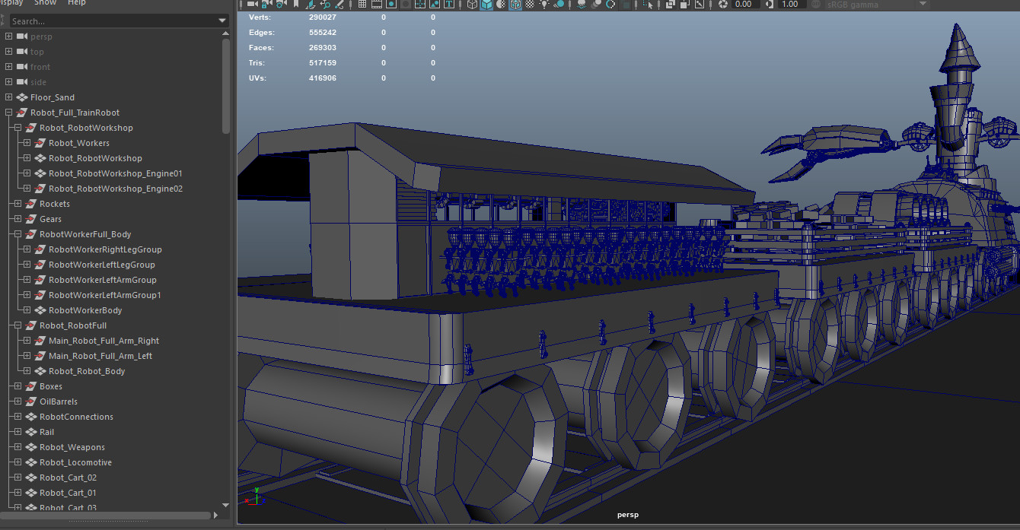Activate the 2D Pan/Zoom tool icon
The height and width of the screenshot is (530, 1020).
325,5
